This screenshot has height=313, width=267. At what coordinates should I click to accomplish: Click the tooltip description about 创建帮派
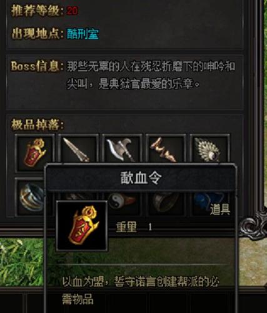click(141, 290)
